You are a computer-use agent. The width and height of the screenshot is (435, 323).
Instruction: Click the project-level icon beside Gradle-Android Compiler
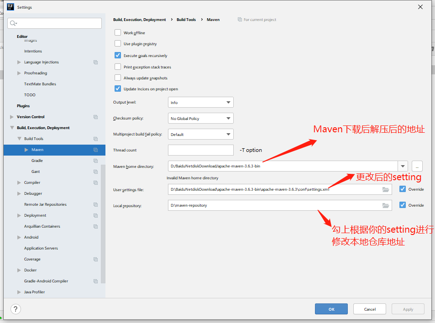(96, 281)
